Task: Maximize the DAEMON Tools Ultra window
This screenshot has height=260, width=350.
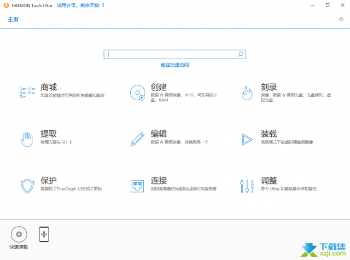Action: coord(328,5)
